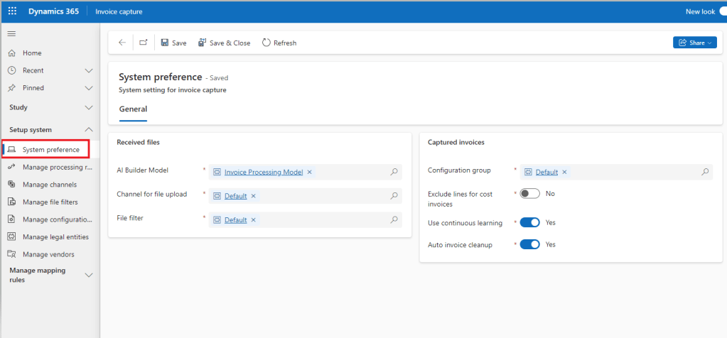Click the search icon in Configuration group field
Viewport: 727px width, 338px height.
705,172
